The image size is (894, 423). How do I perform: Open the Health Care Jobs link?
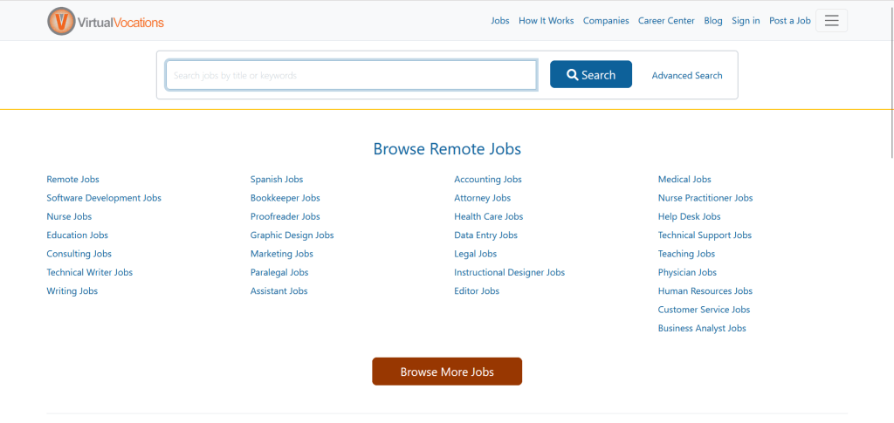[489, 216]
